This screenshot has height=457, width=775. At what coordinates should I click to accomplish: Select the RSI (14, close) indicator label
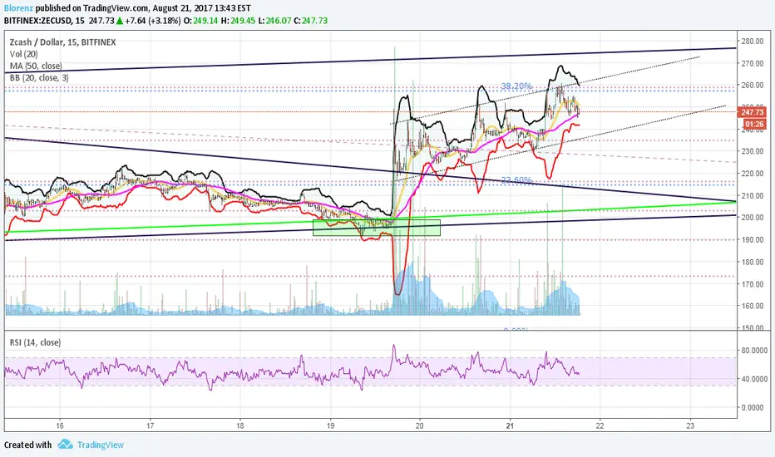(x=35, y=342)
